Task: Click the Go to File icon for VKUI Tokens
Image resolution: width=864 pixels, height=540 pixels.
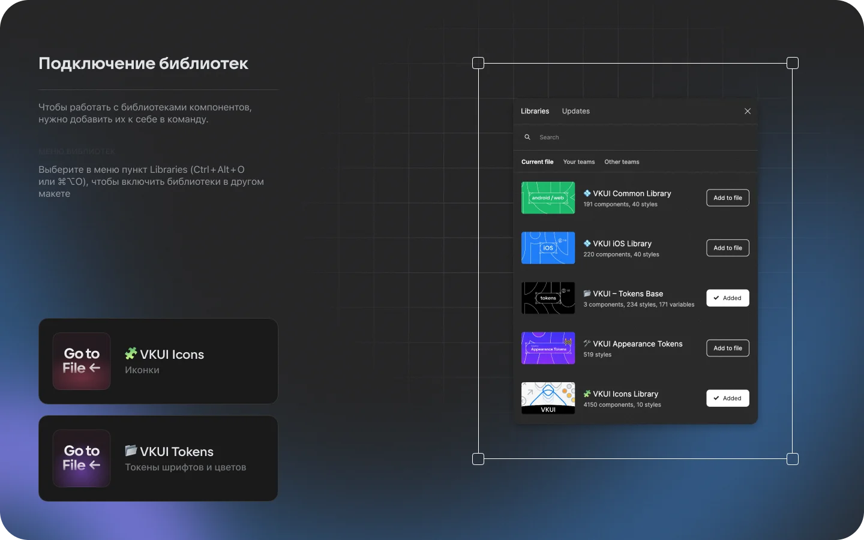Action: pyautogui.click(x=82, y=458)
